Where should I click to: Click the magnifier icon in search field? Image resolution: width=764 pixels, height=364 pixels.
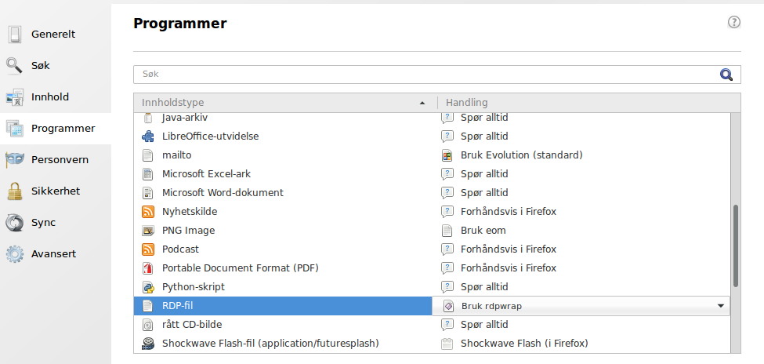click(726, 75)
